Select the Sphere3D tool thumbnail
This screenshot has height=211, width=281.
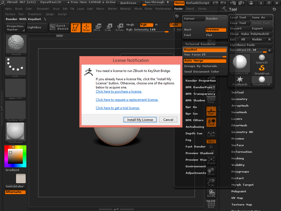[x=262, y=59]
